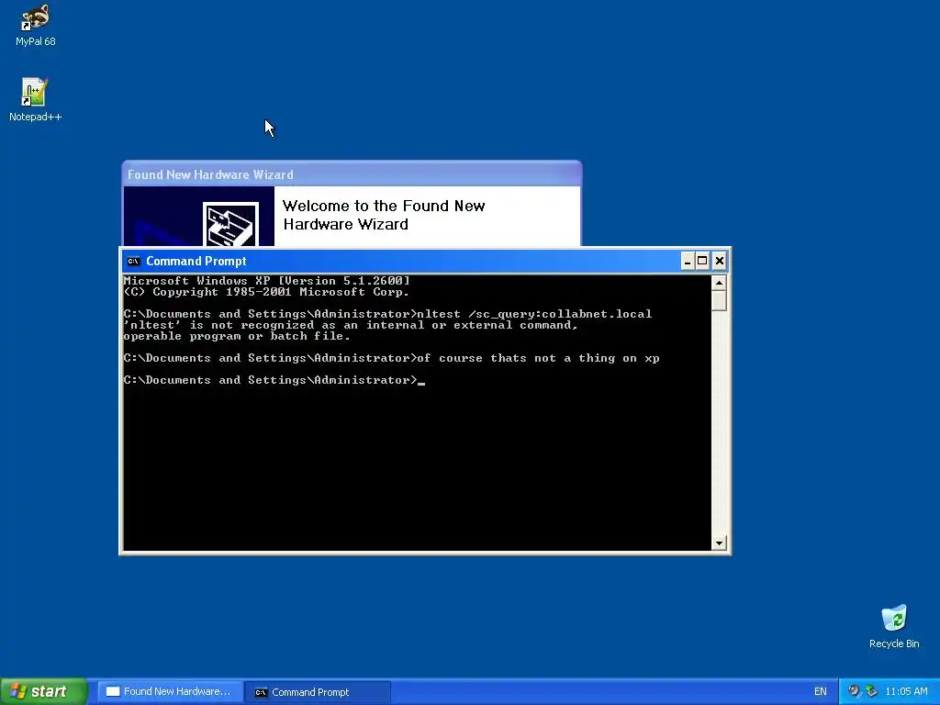Click scroll down arrow in Command Prompt
The image size is (940, 705).
pyautogui.click(x=719, y=543)
